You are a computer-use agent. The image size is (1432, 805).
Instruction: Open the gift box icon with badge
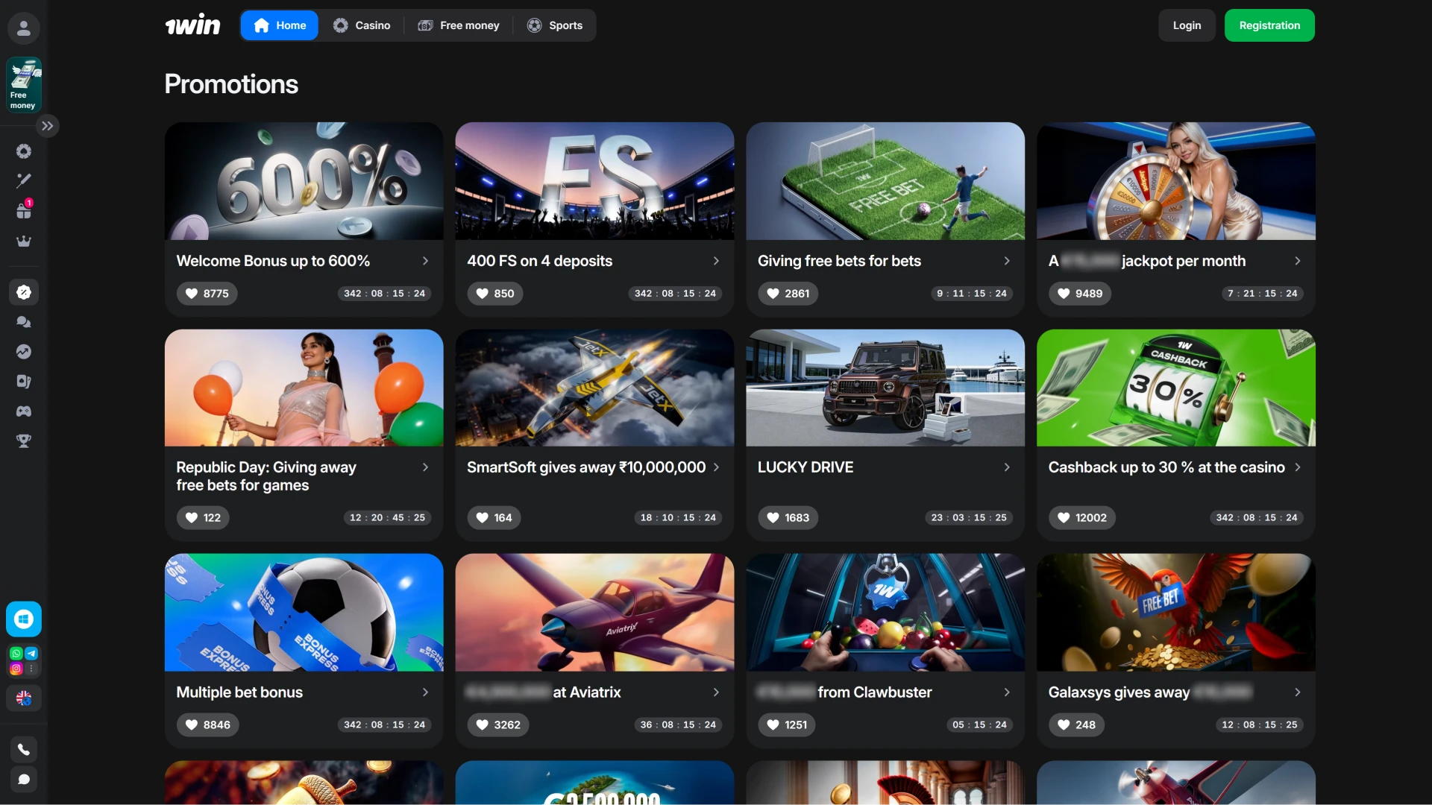(24, 211)
